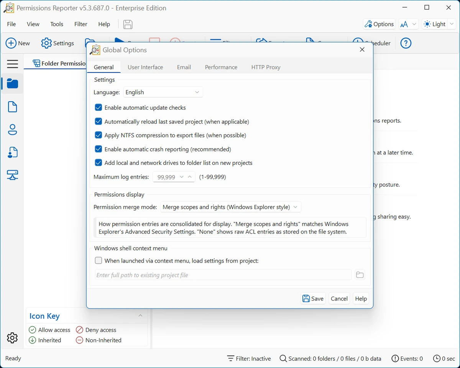Click the elapsed time 0 sec indicator
Screen dimensions: 460x368
coord(444,359)
